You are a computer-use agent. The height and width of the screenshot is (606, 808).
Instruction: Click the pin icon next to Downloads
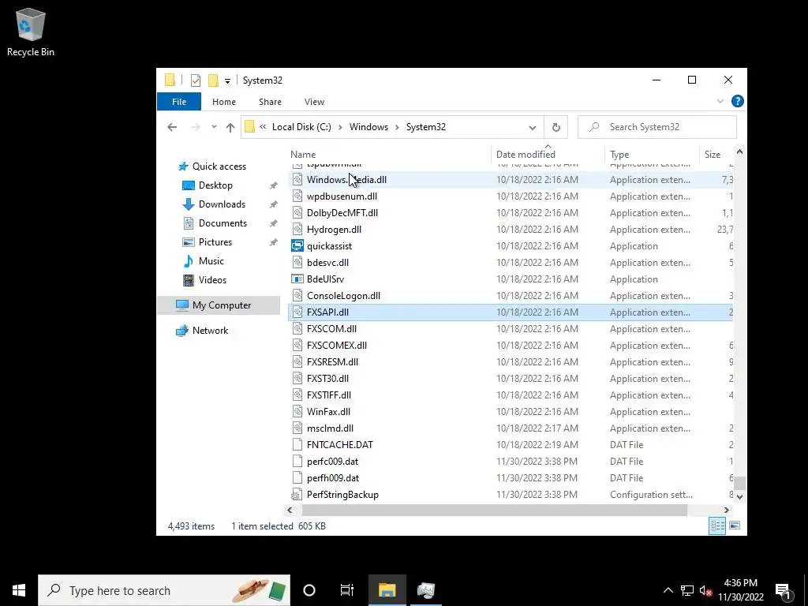pyautogui.click(x=273, y=204)
